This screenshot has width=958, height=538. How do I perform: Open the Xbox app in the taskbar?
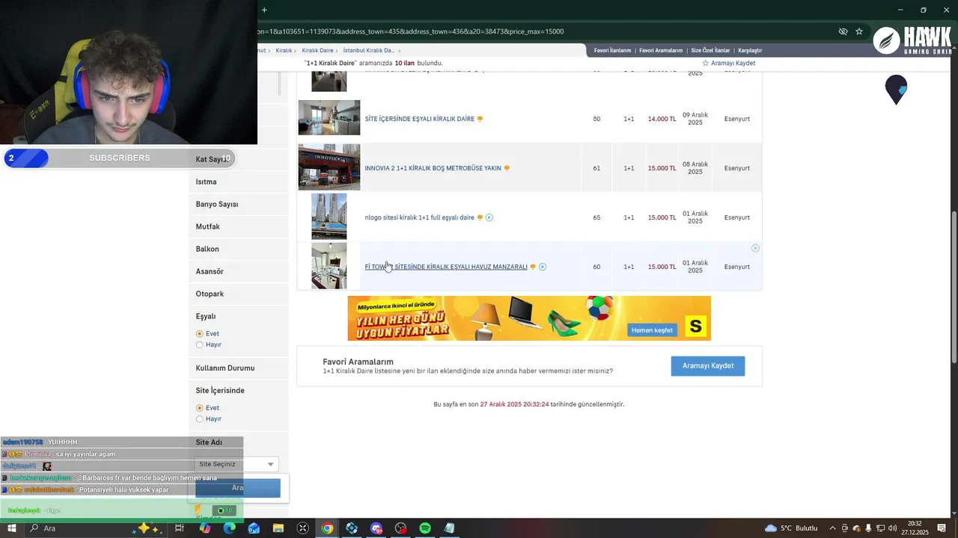tap(302, 528)
